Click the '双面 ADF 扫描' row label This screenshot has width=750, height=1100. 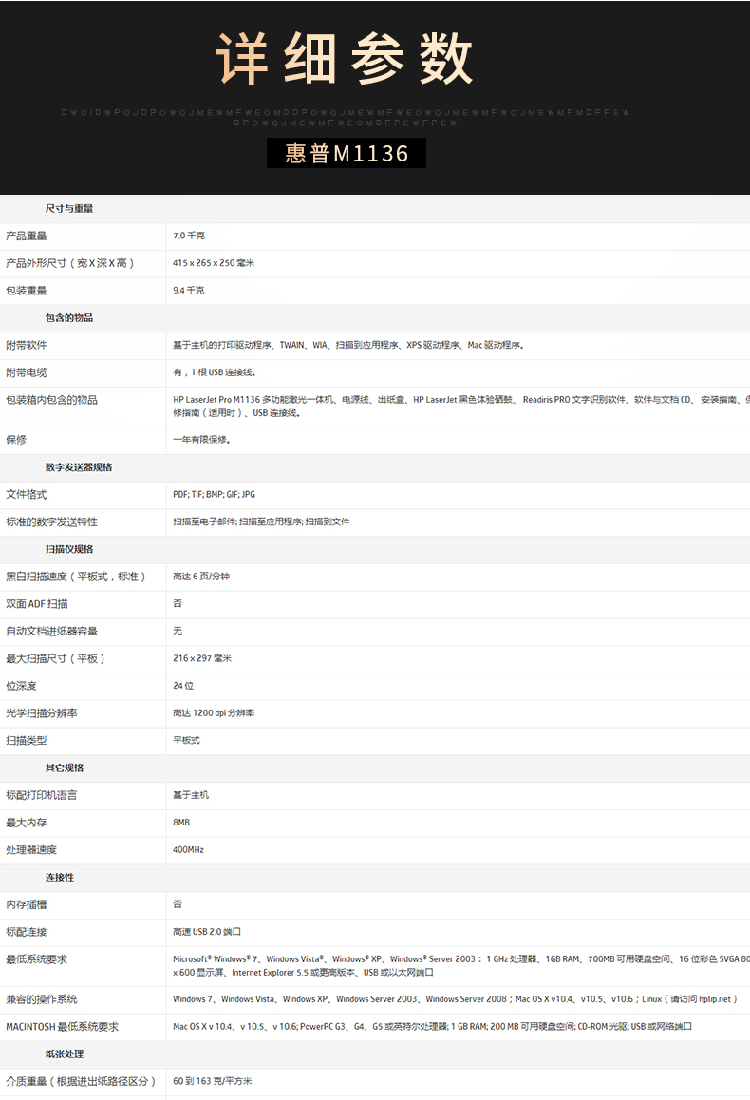[x=37, y=604]
